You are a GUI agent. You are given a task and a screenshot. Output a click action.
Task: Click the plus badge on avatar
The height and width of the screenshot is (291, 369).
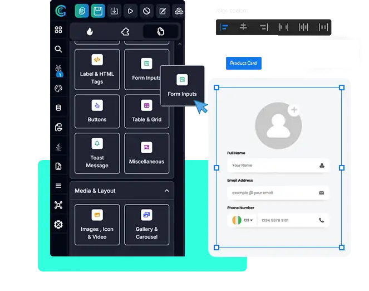[294, 110]
